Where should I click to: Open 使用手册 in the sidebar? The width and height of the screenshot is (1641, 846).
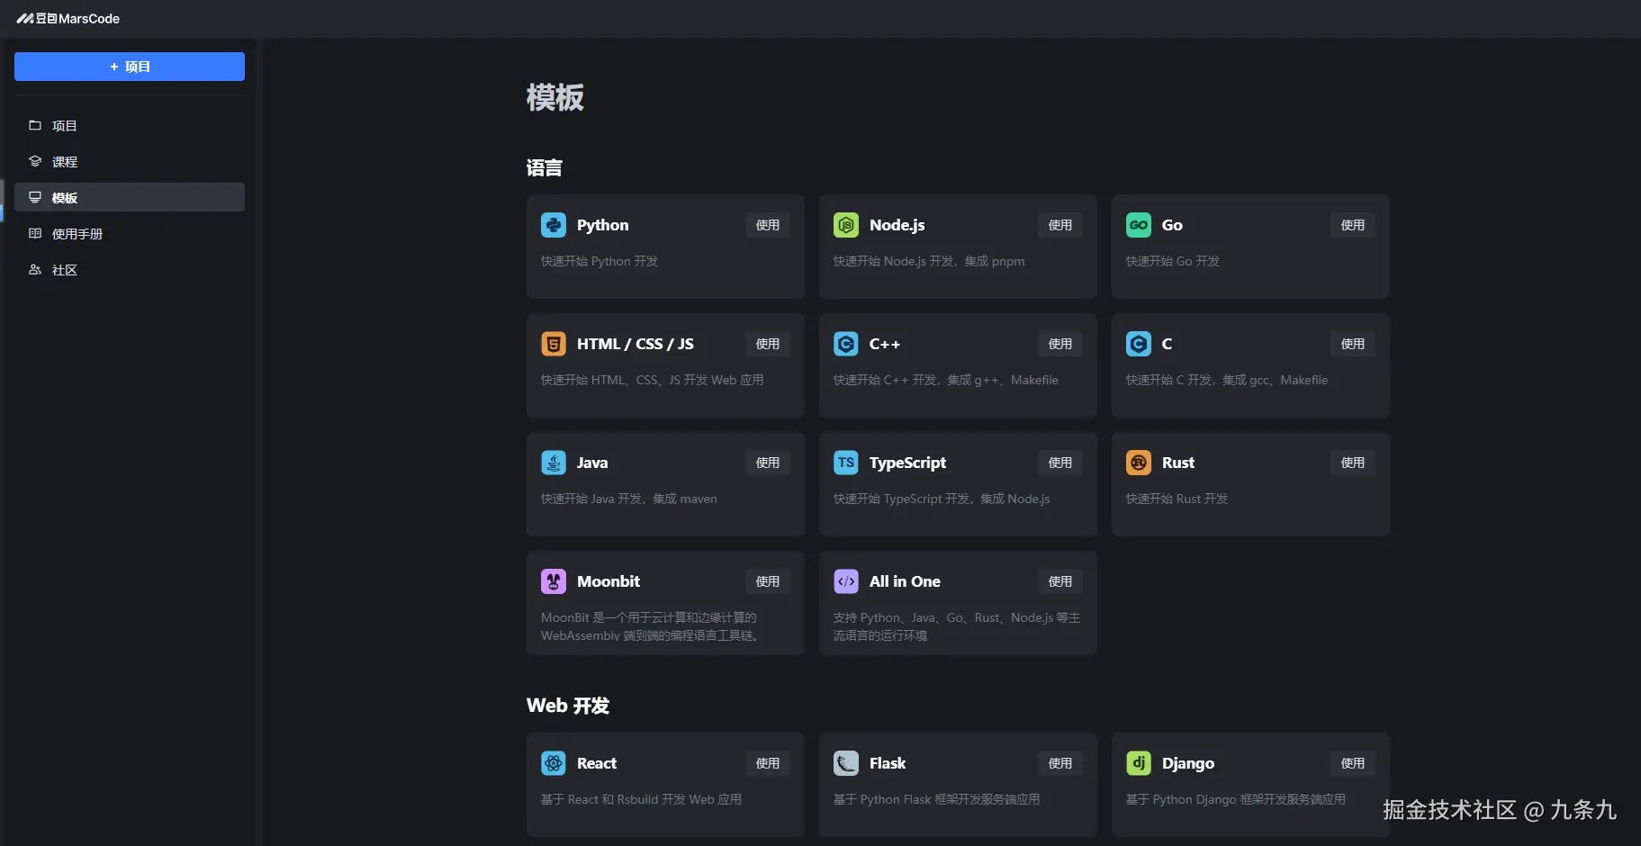(x=130, y=233)
